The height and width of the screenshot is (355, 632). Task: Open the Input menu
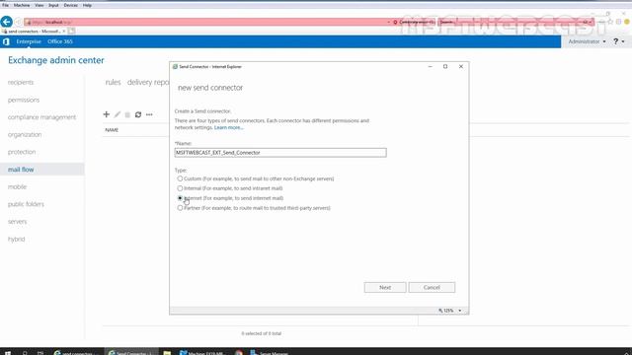coord(53,5)
